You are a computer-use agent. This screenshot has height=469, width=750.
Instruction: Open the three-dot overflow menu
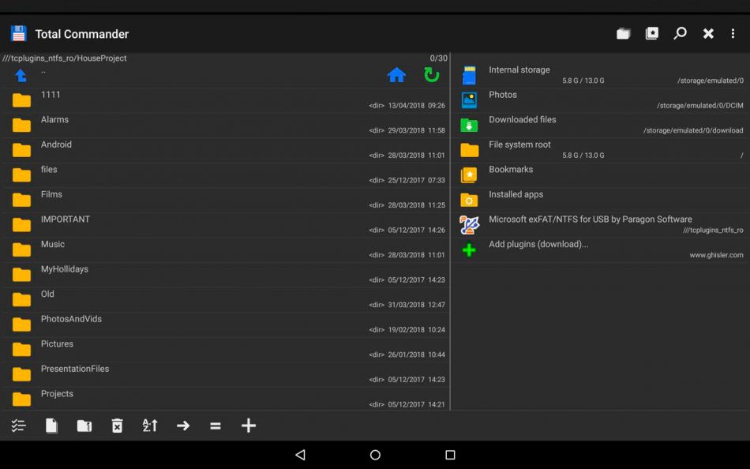coord(733,33)
